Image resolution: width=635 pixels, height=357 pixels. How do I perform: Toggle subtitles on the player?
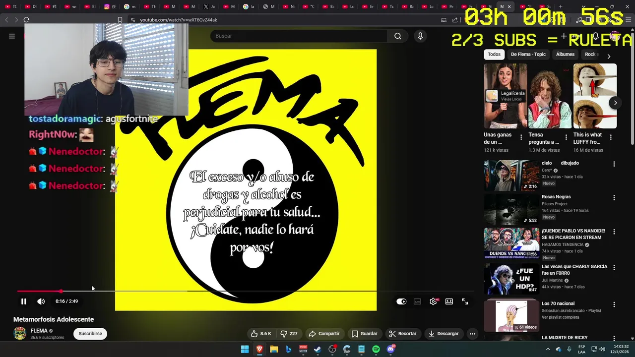[417, 301]
